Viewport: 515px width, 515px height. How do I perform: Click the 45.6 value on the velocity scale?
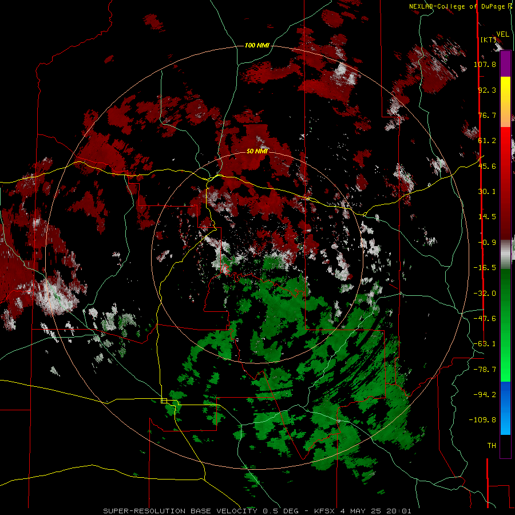coord(487,166)
